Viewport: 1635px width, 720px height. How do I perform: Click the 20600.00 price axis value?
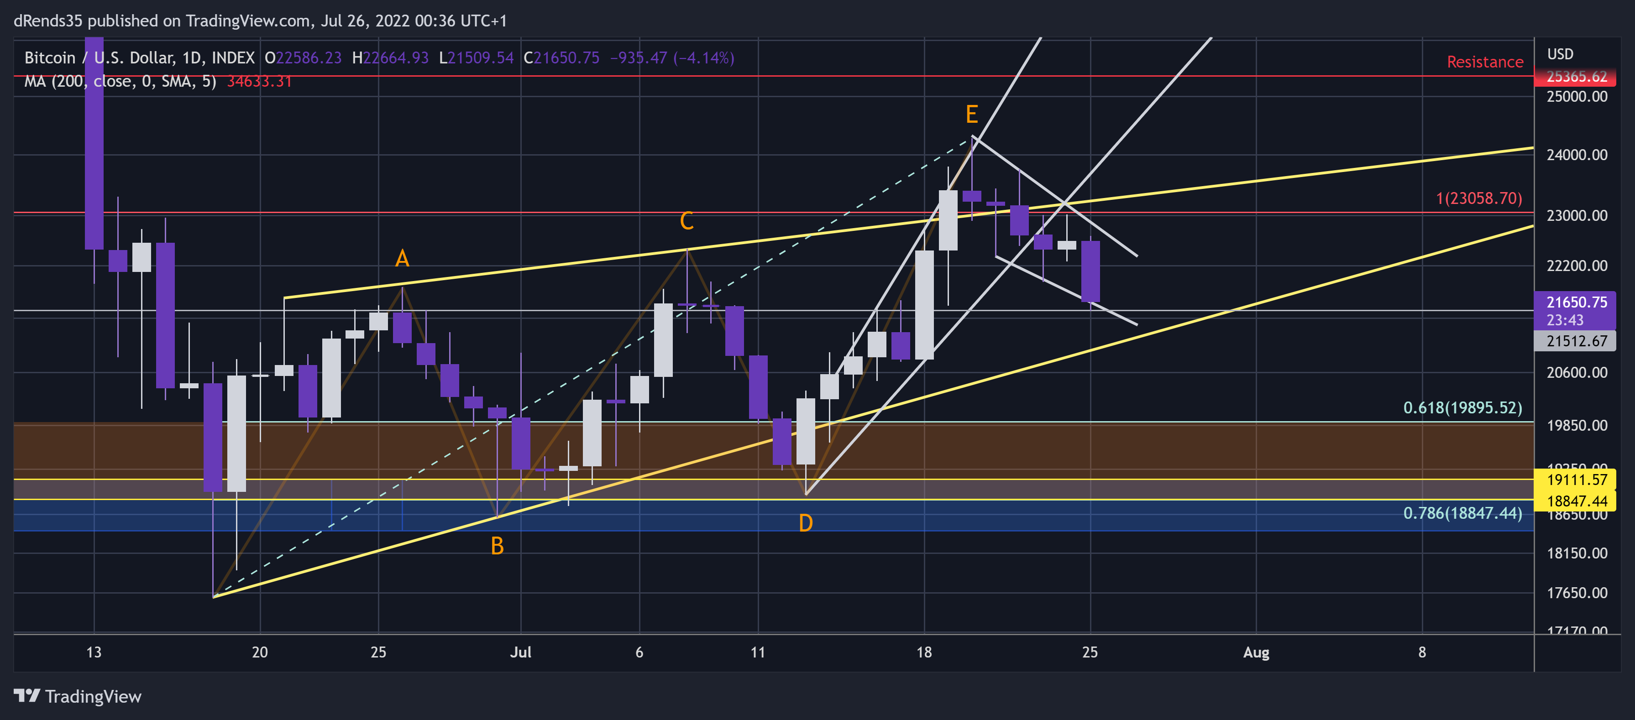1577,372
